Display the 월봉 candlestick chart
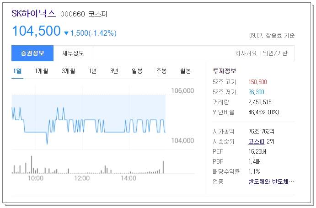The height and width of the screenshot is (208, 316). [186, 71]
